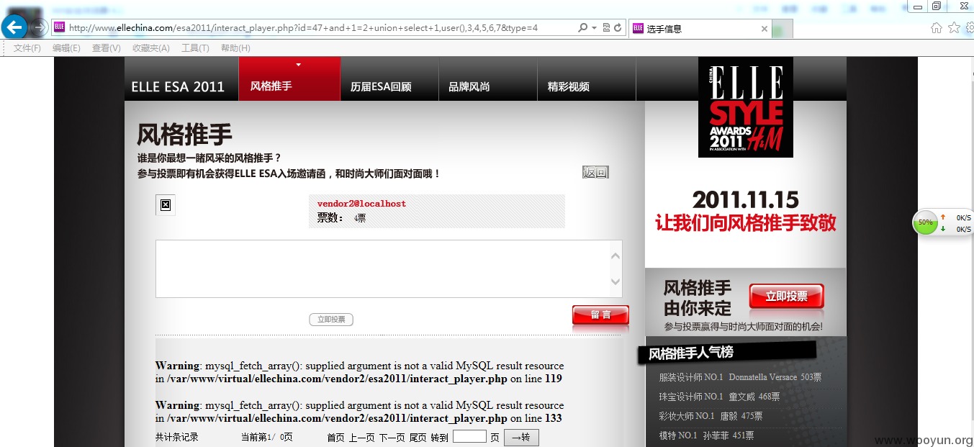Screen dimensions: 974x447
Task: Open the 查看(V) menu
Action: 106,48
